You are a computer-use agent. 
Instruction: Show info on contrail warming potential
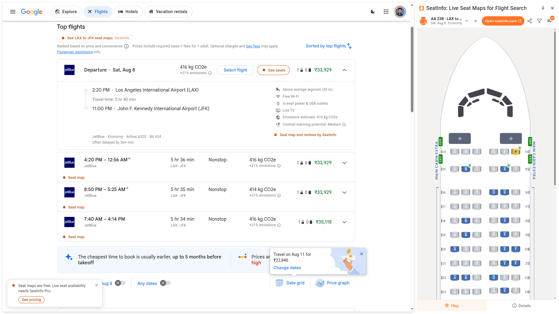(344, 124)
